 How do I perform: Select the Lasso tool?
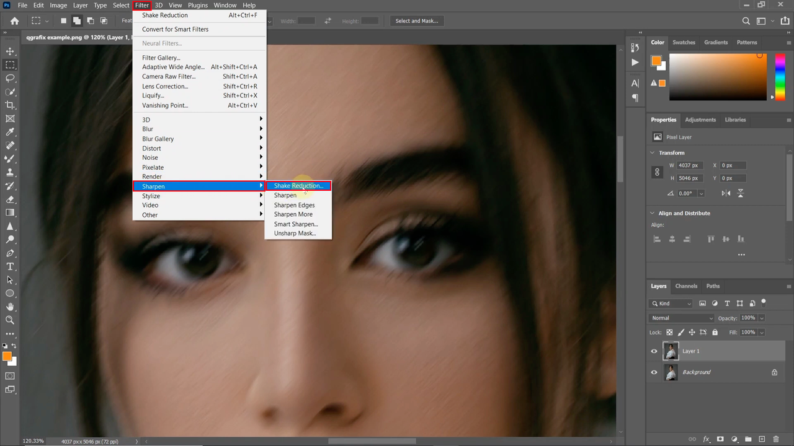tap(10, 79)
